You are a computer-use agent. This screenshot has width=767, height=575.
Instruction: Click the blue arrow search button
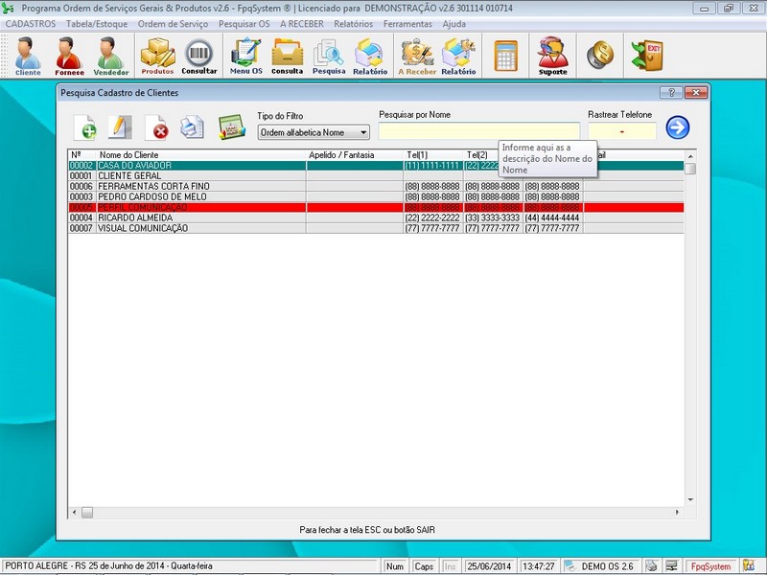pyautogui.click(x=678, y=127)
